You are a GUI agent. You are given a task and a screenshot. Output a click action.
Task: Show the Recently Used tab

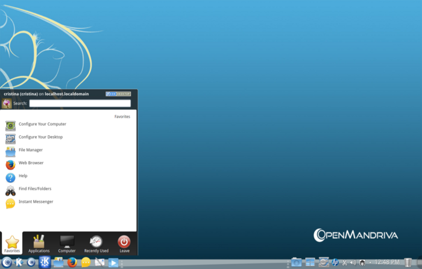96,244
